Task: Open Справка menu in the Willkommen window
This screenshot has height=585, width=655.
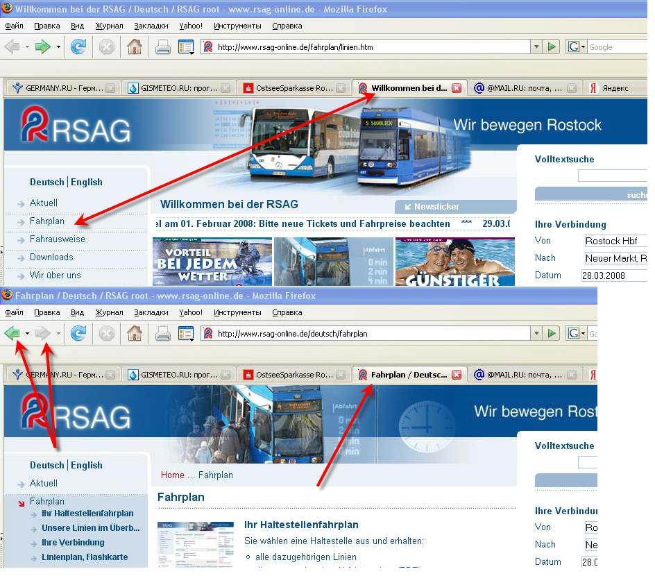Action: point(287,26)
